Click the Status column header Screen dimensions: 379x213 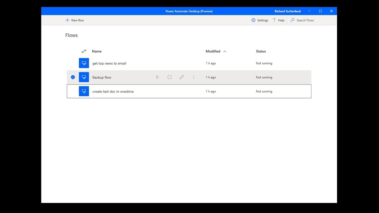tap(261, 51)
